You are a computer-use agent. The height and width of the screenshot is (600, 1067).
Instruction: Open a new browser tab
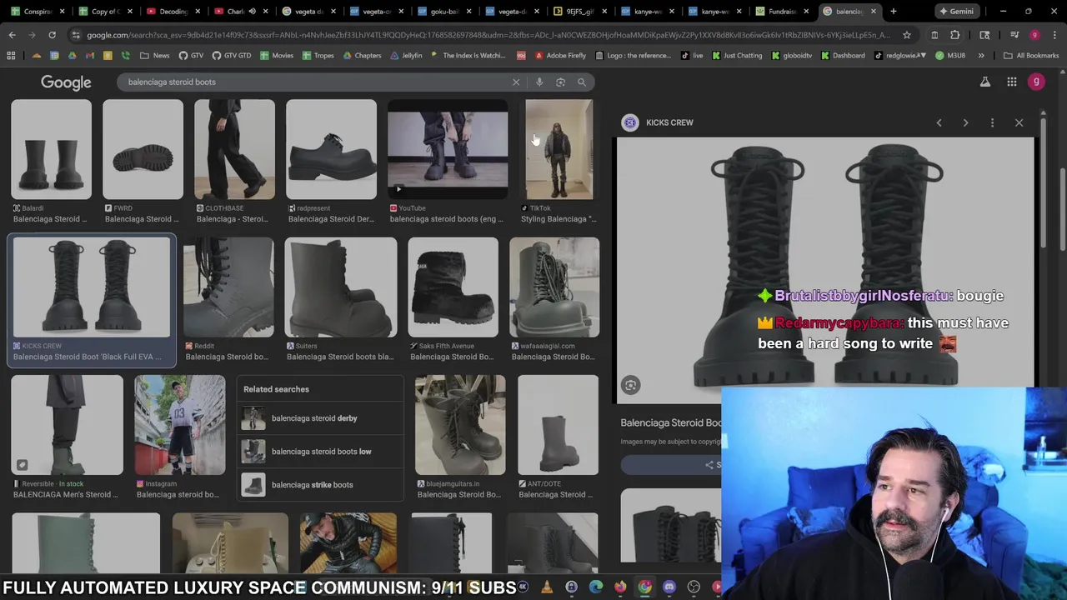pyautogui.click(x=893, y=12)
